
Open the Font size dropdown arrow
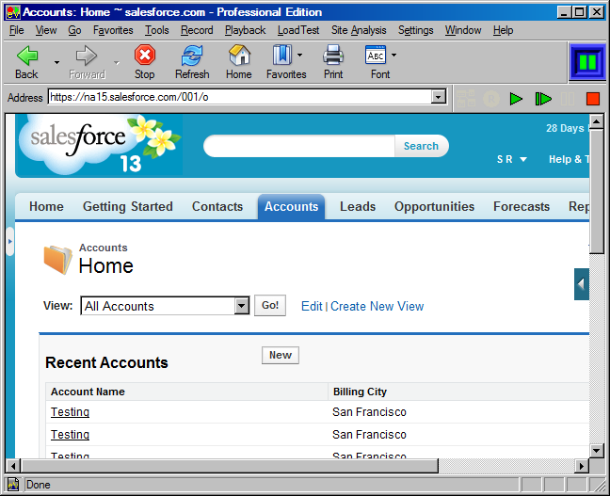point(393,56)
